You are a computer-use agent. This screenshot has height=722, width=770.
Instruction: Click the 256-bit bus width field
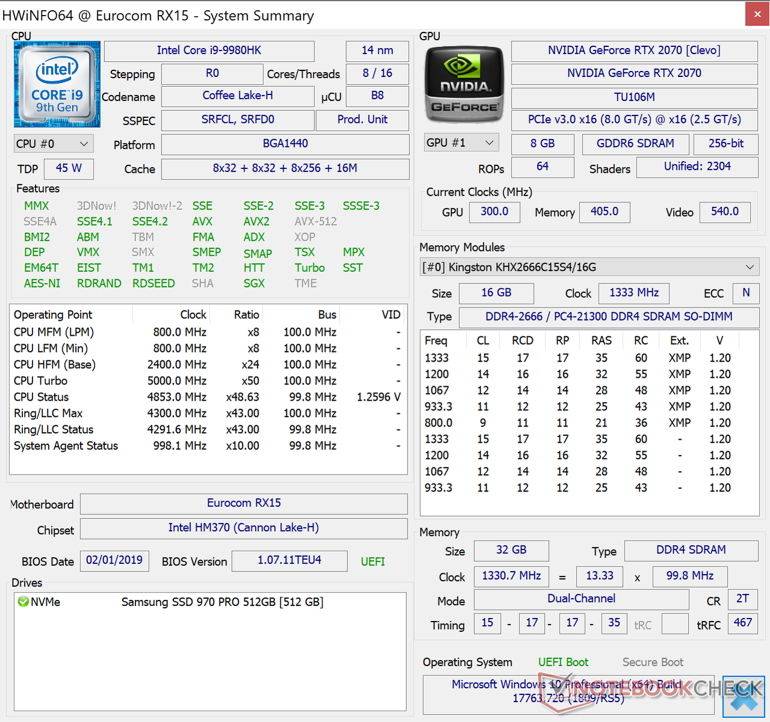(x=725, y=144)
